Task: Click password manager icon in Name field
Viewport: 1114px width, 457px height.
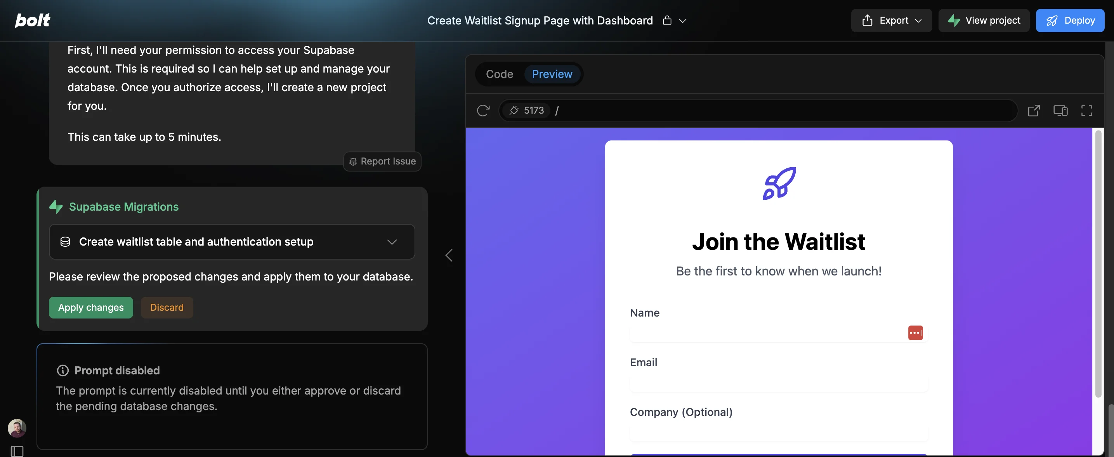Action: point(915,332)
